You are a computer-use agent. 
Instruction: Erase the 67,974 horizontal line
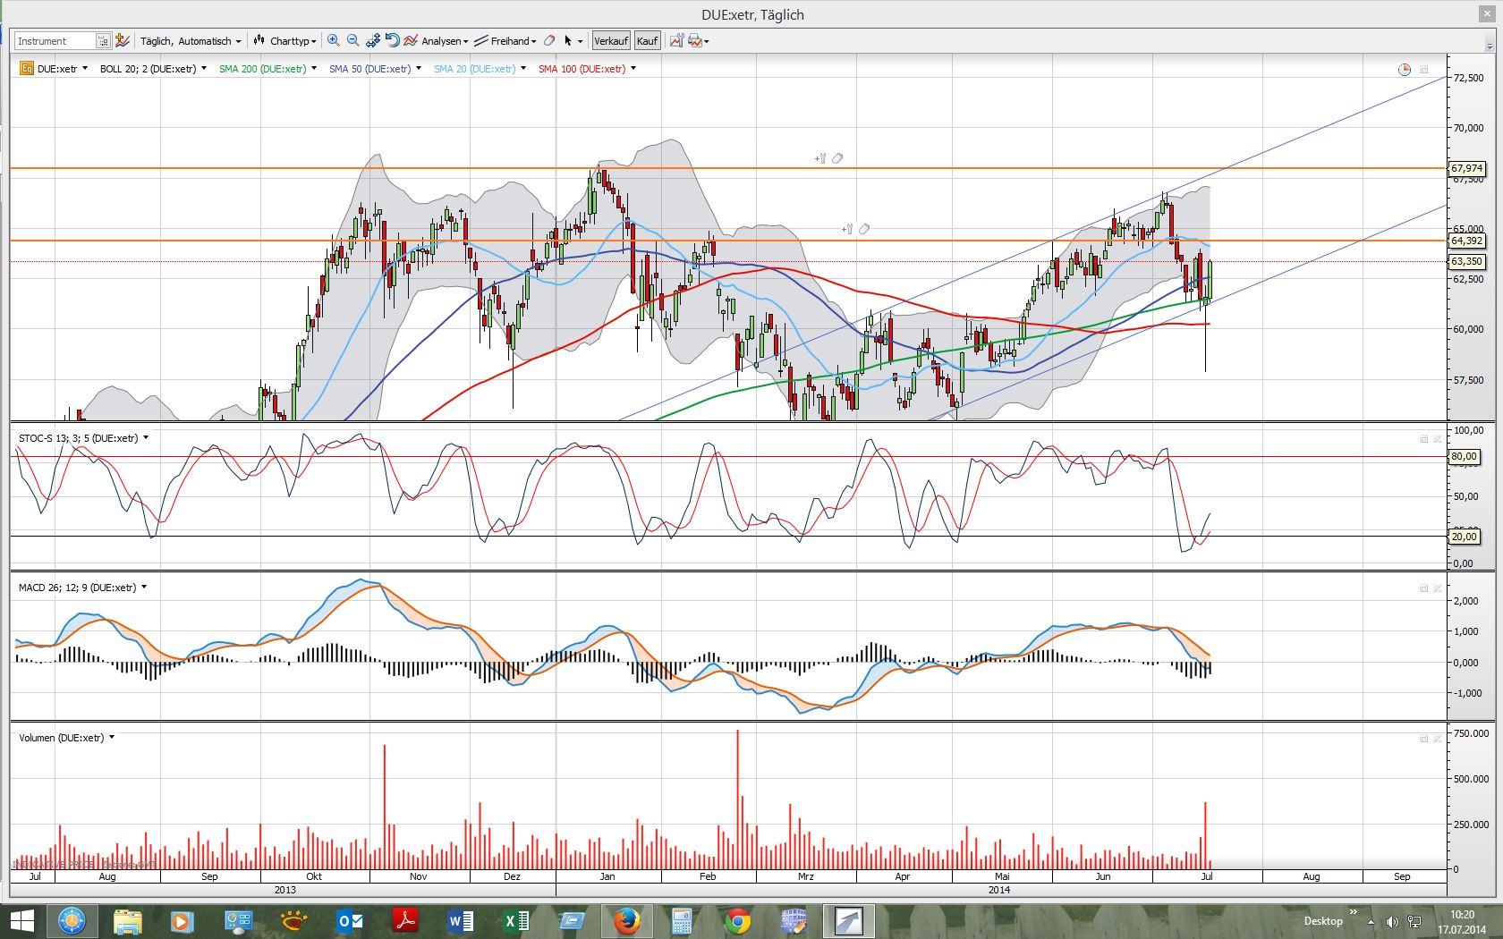tap(837, 158)
